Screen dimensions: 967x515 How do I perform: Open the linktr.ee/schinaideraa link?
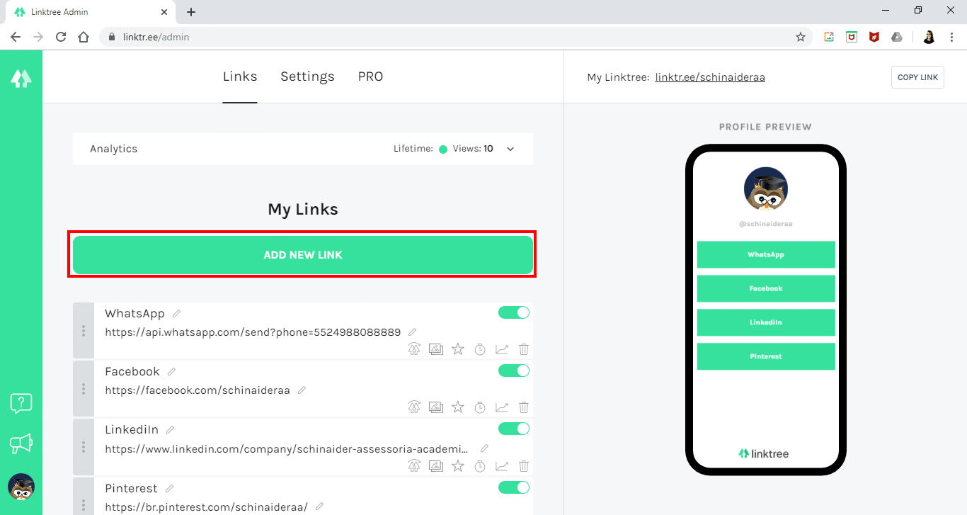pos(710,77)
